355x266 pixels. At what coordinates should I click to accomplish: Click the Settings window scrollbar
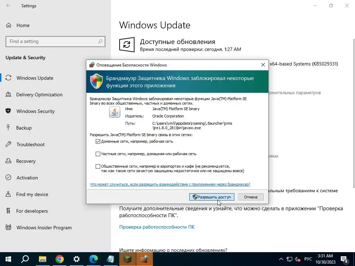pyautogui.click(x=354, y=113)
